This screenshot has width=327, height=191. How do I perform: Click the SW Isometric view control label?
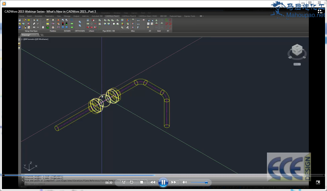coord(30,39)
